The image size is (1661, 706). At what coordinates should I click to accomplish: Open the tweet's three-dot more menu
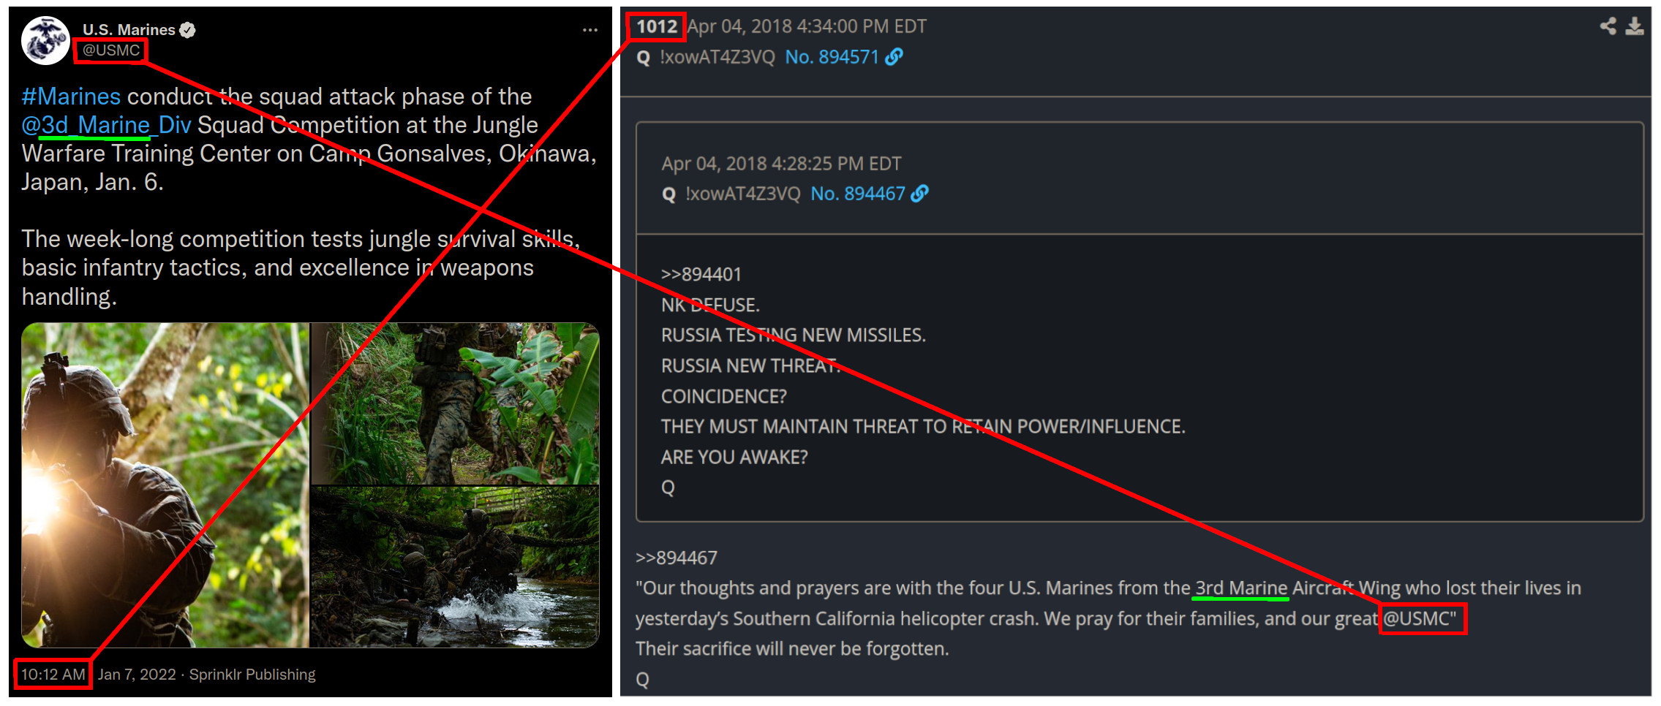[x=590, y=30]
